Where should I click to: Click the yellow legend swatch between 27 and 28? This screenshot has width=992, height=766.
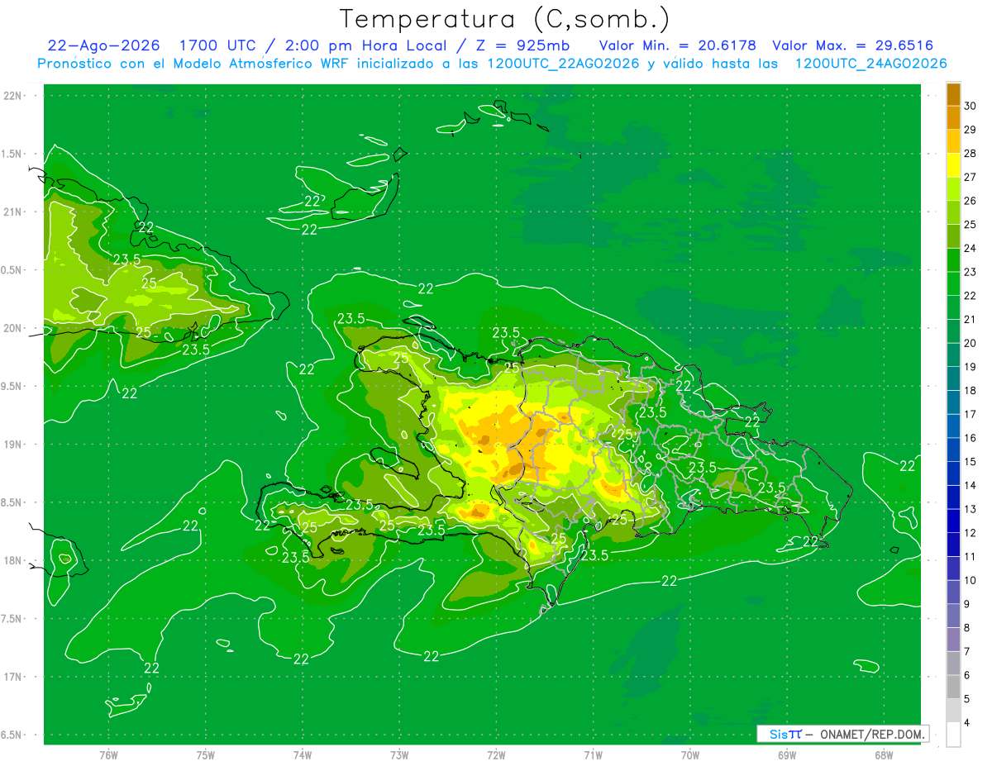coord(953,165)
